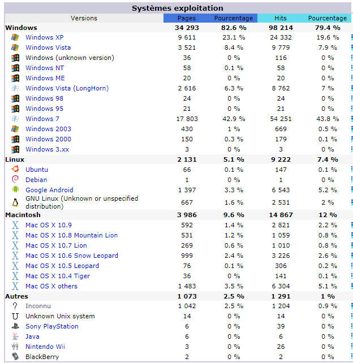Screen dimensions: 353x363
Task: Open the Windows NT link
Action: point(45,68)
